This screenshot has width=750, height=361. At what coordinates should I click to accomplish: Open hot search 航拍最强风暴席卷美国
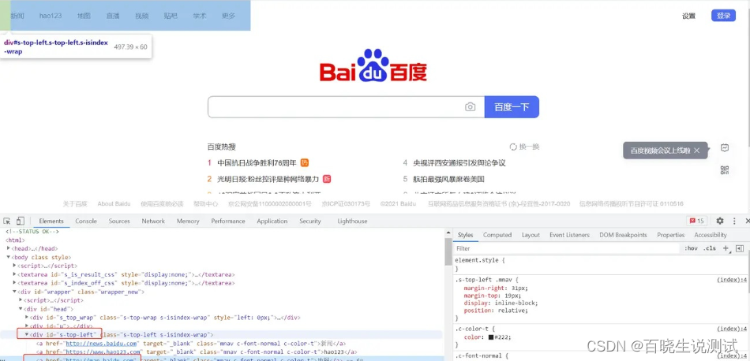(x=449, y=179)
